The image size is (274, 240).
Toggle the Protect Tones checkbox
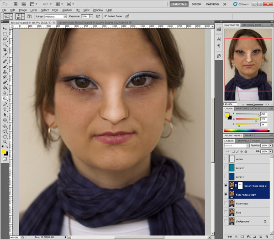tap(105, 16)
